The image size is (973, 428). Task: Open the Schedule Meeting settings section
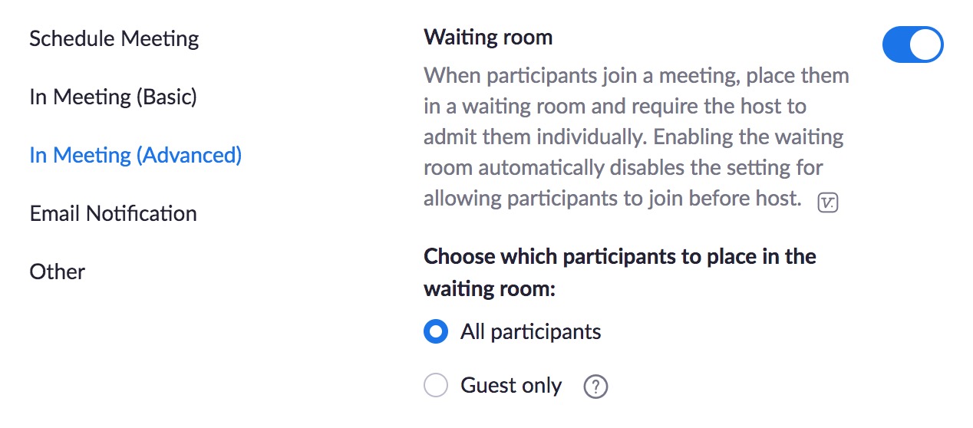114,38
